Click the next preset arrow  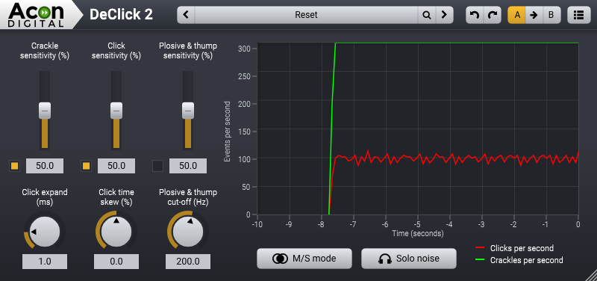pyautogui.click(x=444, y=15)
